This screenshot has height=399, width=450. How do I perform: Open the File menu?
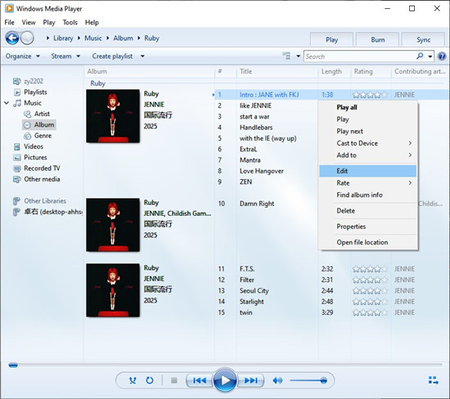[x=9, y=22]
